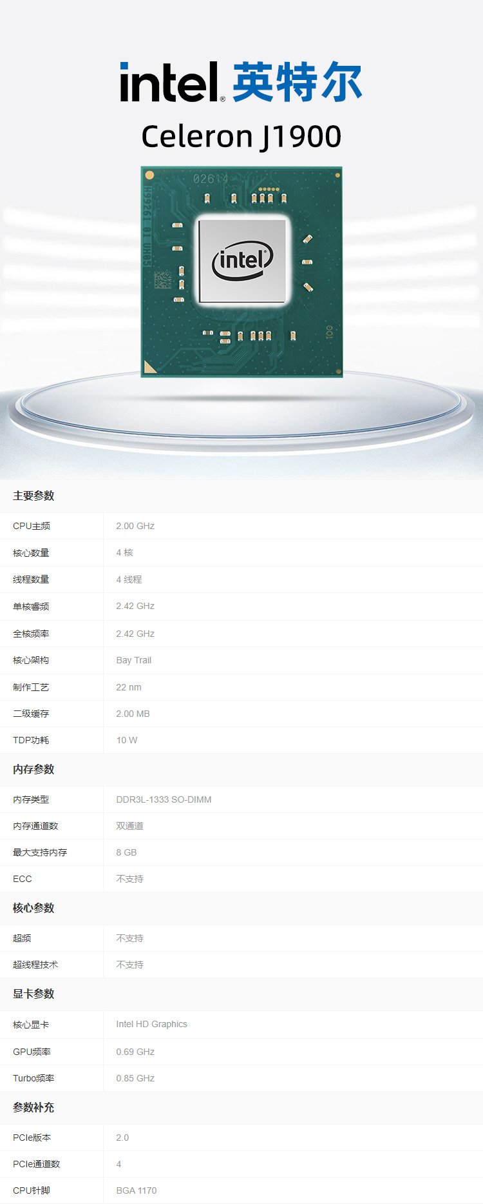The height and width of the screenshot is (1204, 483).
Task: Click the '不支持' value beside ECC
Action: point(129,879)
